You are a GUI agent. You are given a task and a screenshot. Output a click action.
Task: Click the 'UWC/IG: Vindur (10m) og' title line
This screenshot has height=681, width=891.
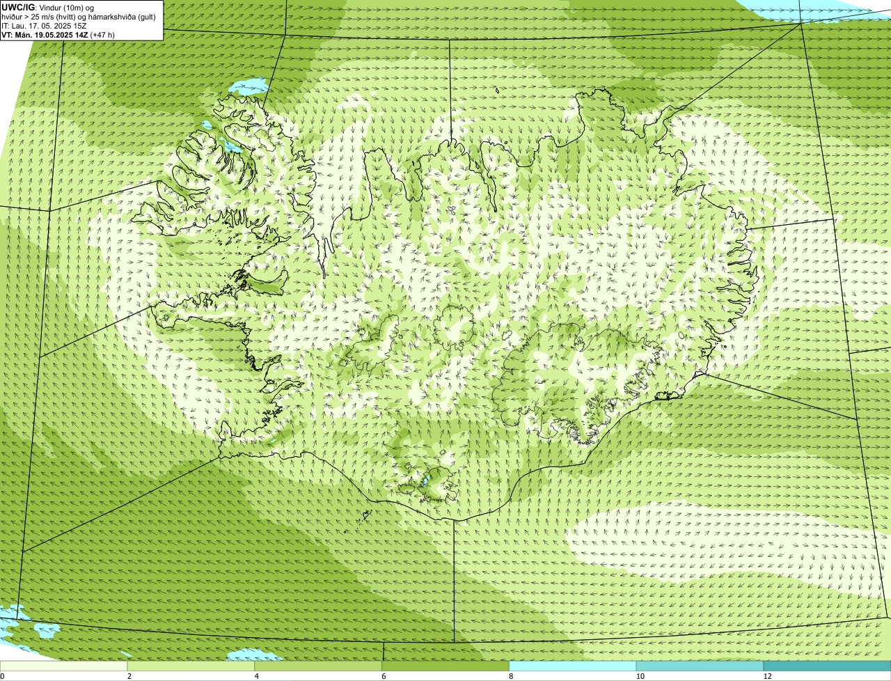click(47, 8)
